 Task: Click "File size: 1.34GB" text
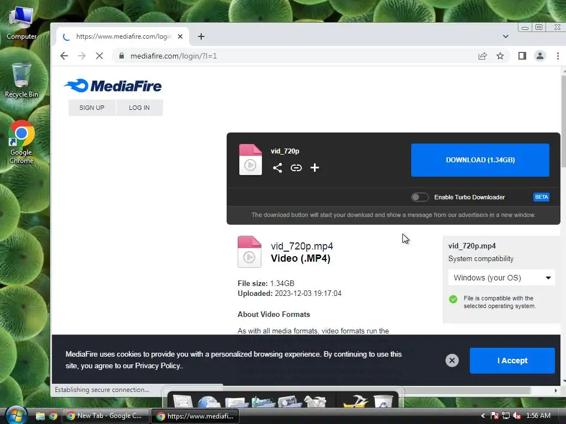point(266,283)
